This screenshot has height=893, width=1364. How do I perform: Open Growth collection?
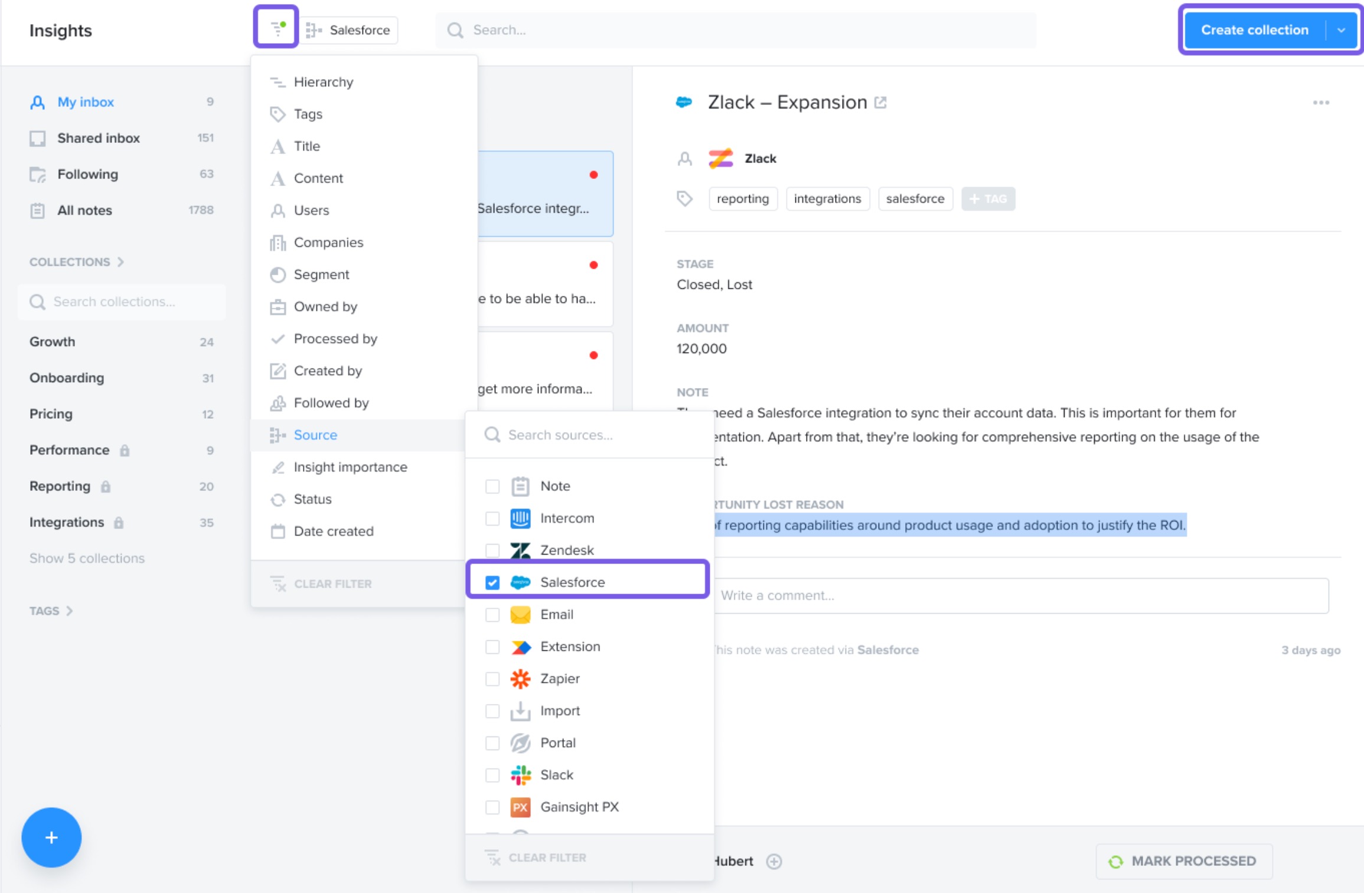121,341
